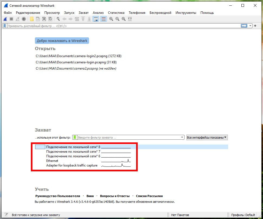Click missing file camera2.pcapng entry
Viewport: 263px width, 219px height.
76,68
